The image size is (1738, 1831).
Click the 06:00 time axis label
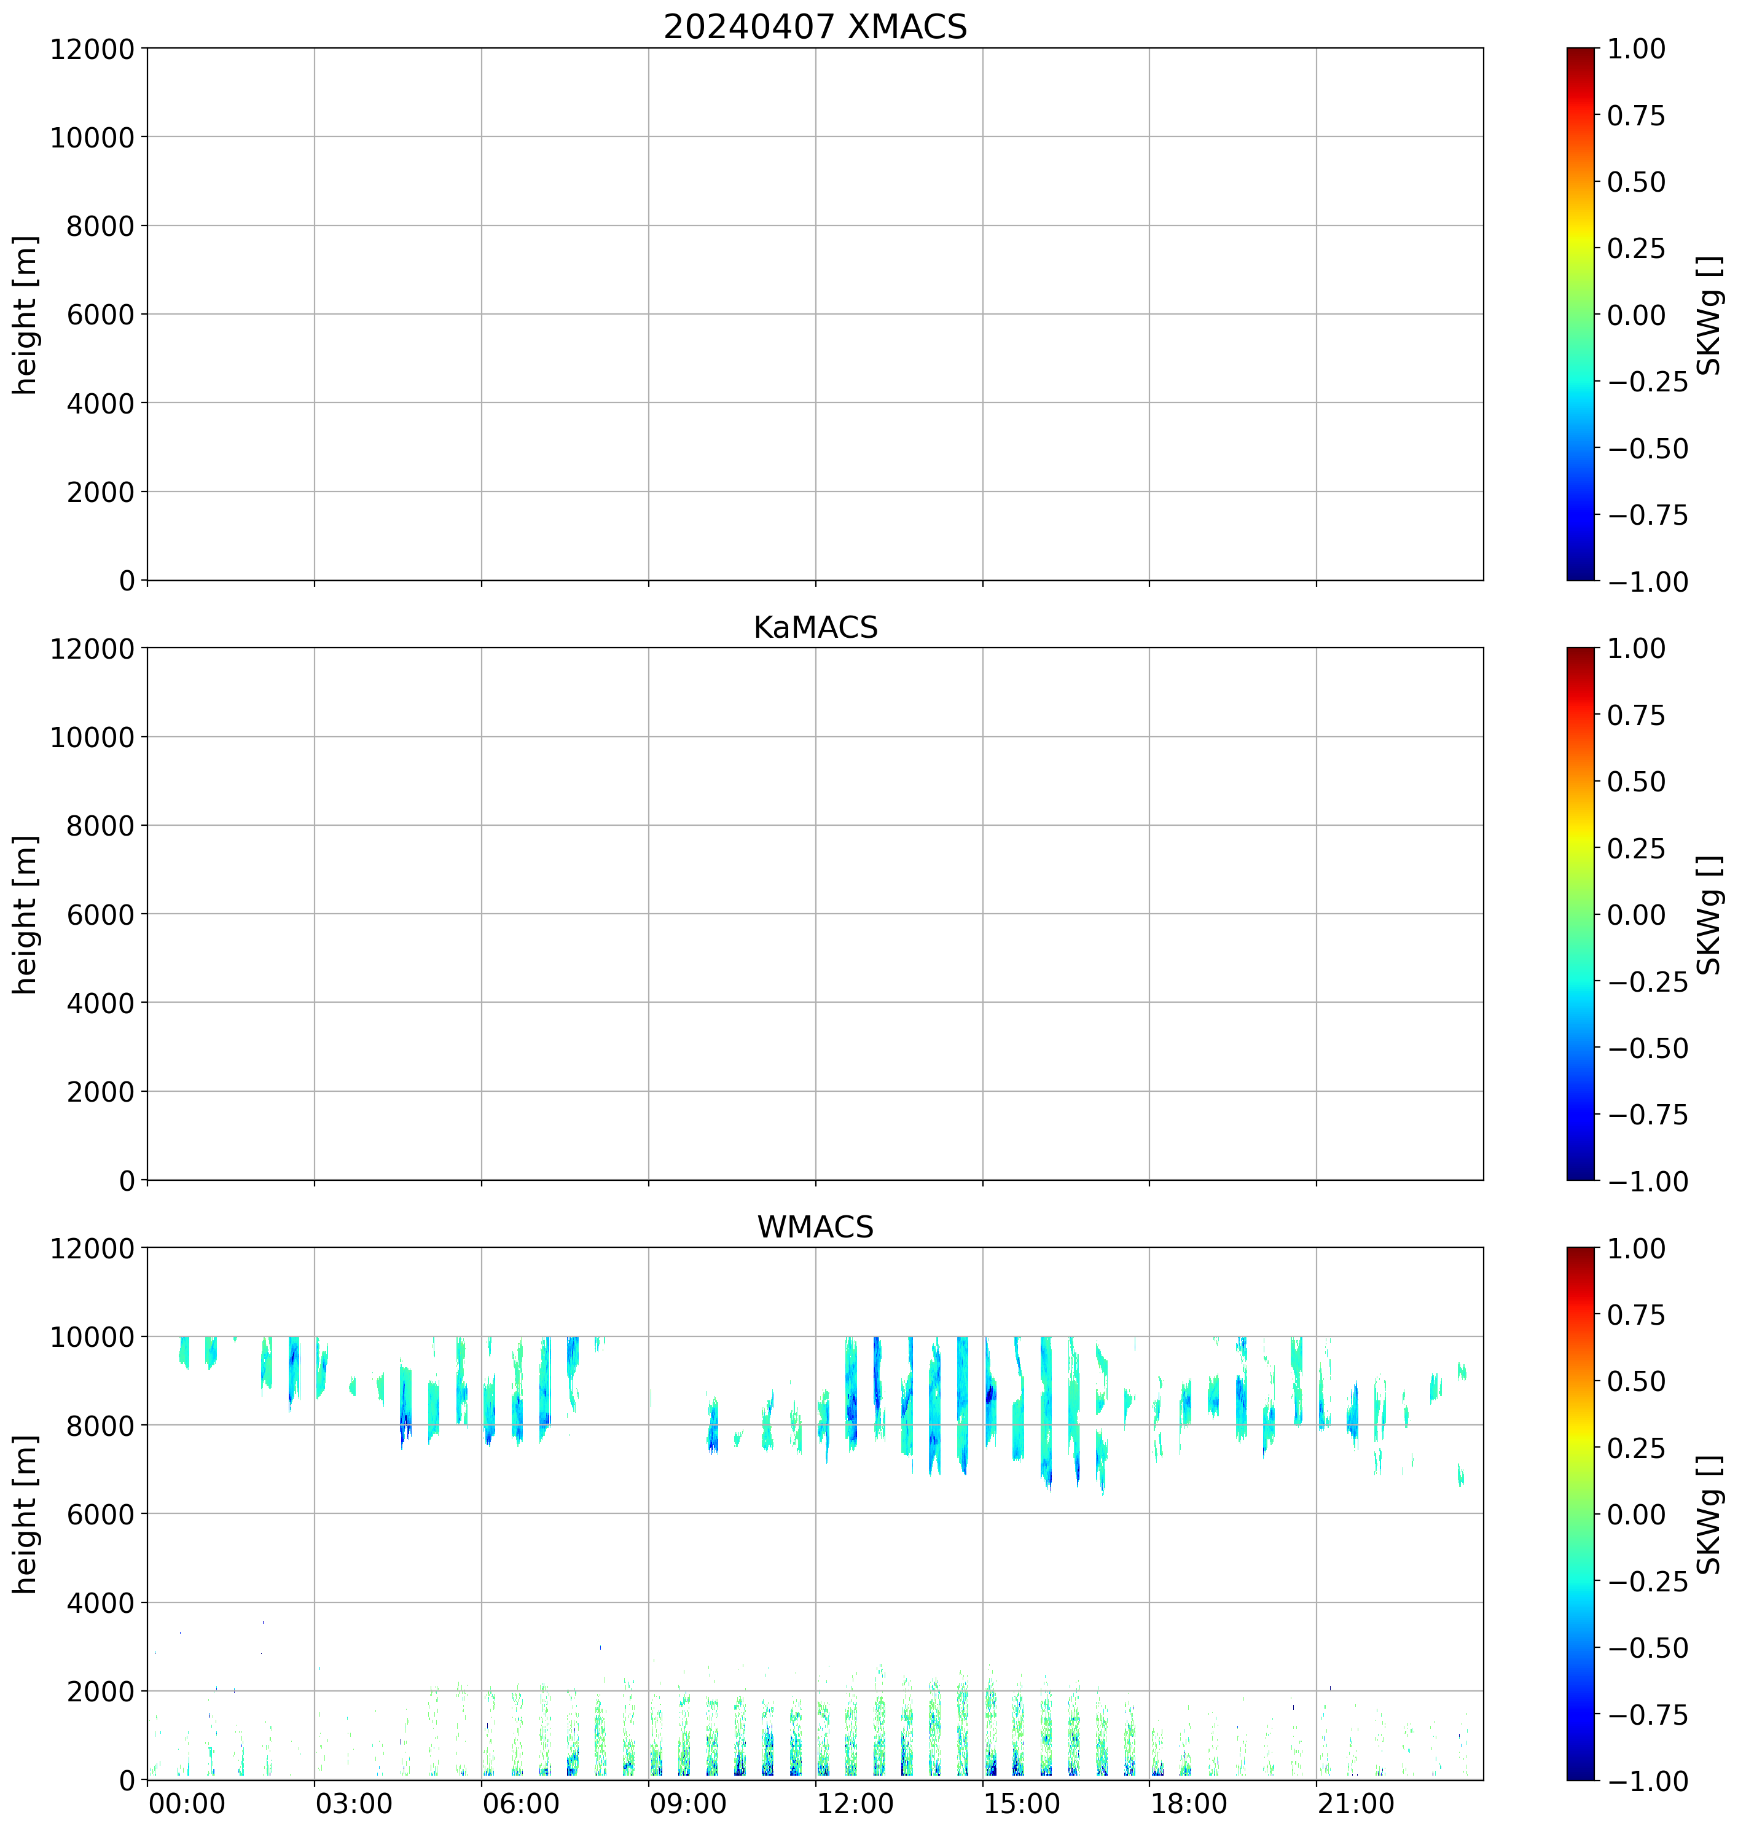520,1804
